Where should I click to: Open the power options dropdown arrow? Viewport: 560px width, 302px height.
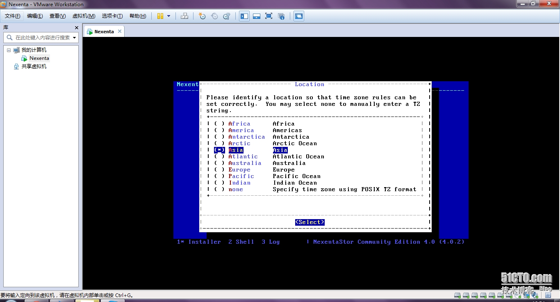pyautogui.click(x=168, y=16)
